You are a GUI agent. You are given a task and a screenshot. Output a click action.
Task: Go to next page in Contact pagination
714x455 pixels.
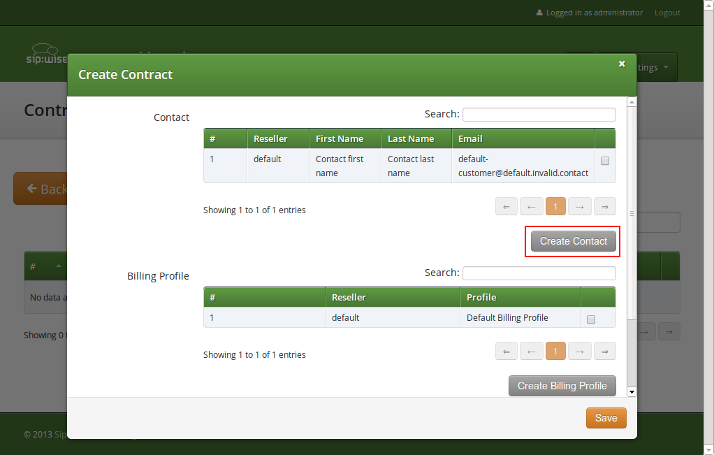(x=580, y=206)
